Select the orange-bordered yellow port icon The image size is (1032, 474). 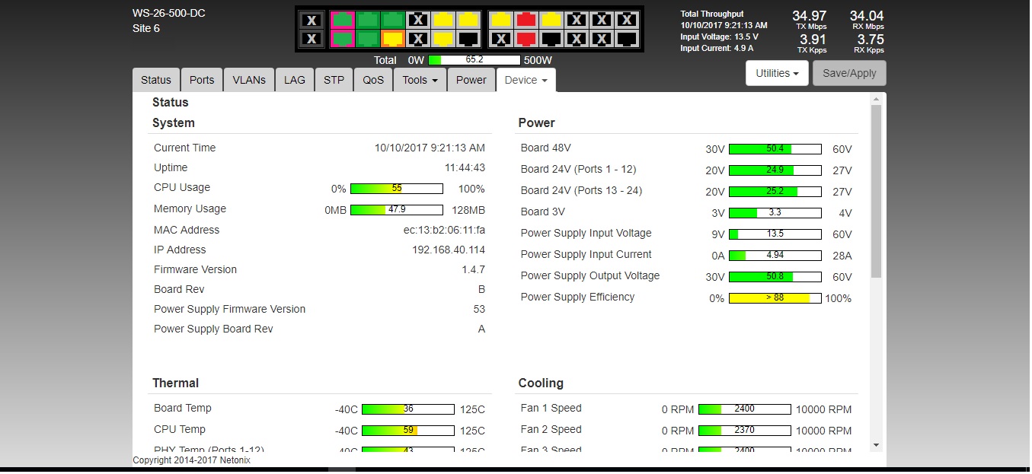[x=393, y=38]
